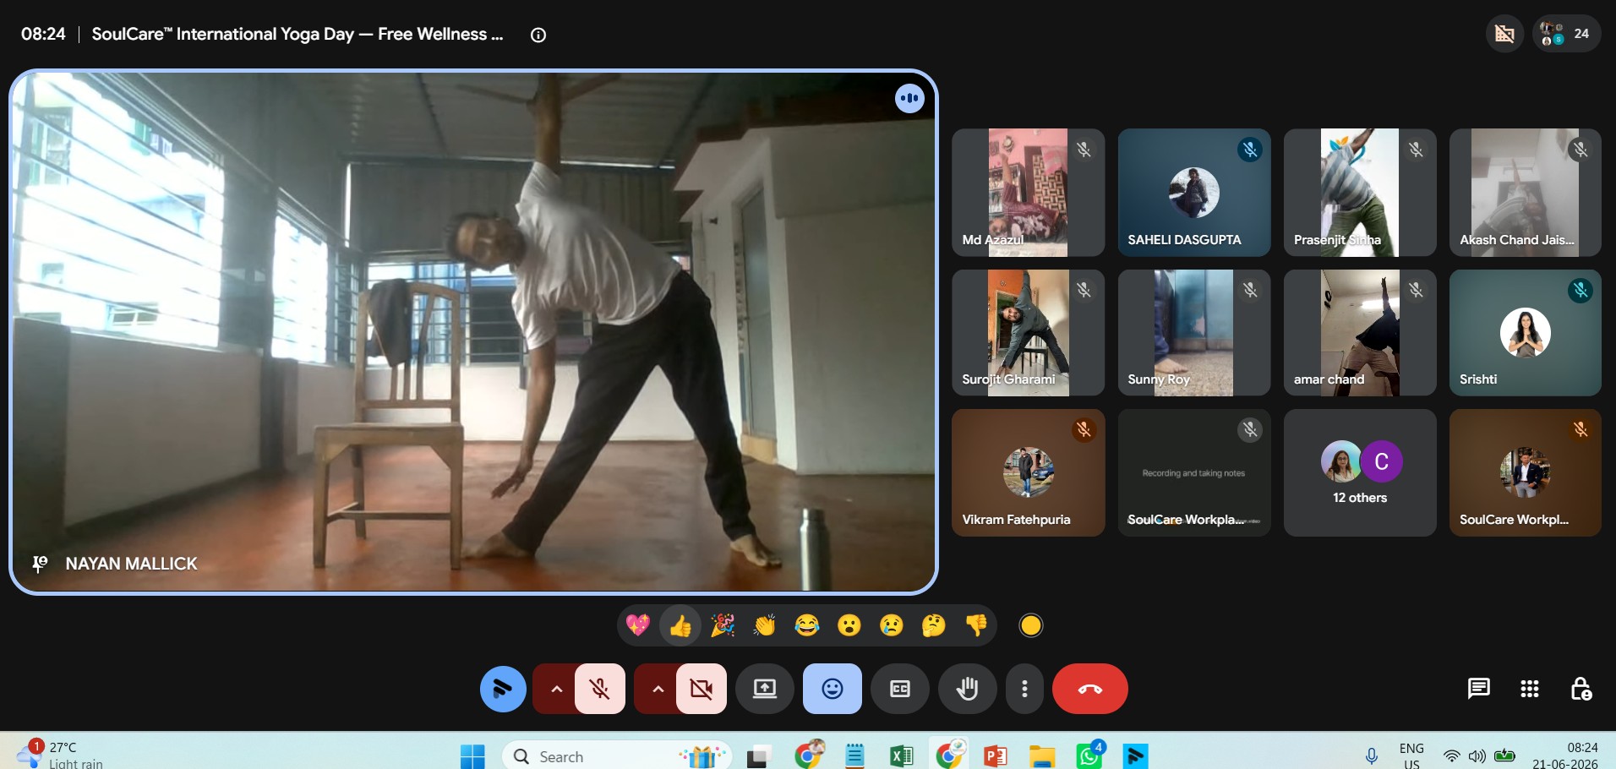
Task: Expand video settings arrow beside camera
Action: [658, 689]
